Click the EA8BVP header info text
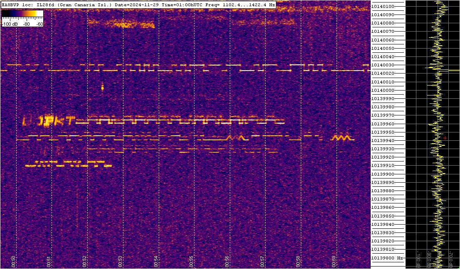Viewport: 460px width, 269px height. point(138,5)
